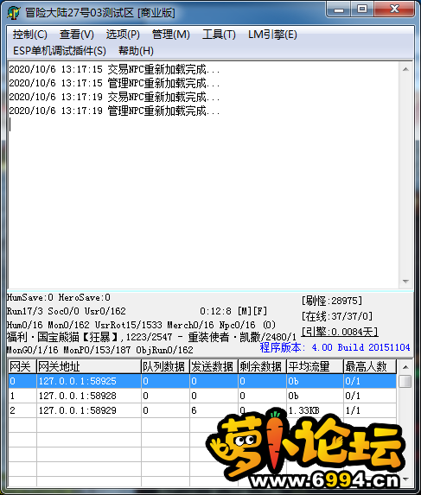Click the 0:12:8 [M][F] status text
The width and height of the screenshot is (421, 495).
coord(233,311)
